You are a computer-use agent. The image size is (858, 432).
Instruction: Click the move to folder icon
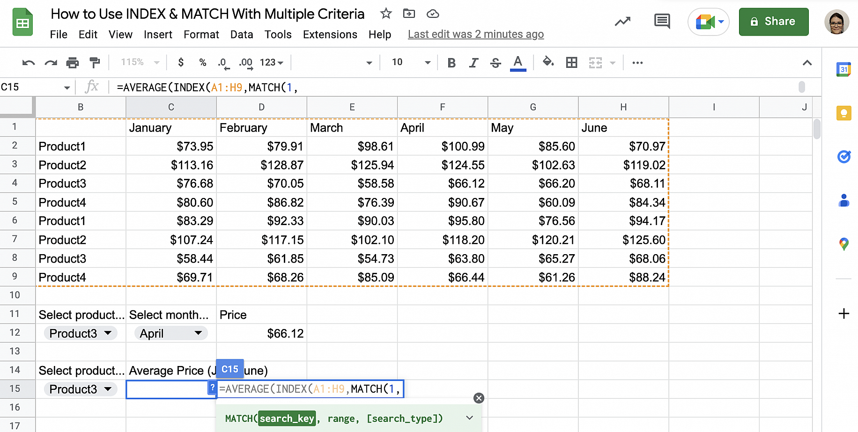409,14
